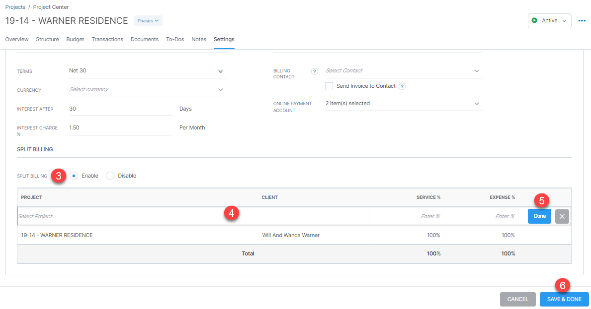The width and height of the screenshot is (591, 309).
Task: Check Send Invoice to Contact
Action: click(x=329, y=86)
